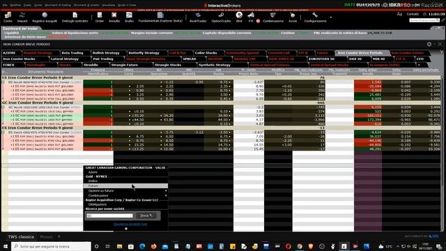Open the link below the search field

tap(130, 225)
